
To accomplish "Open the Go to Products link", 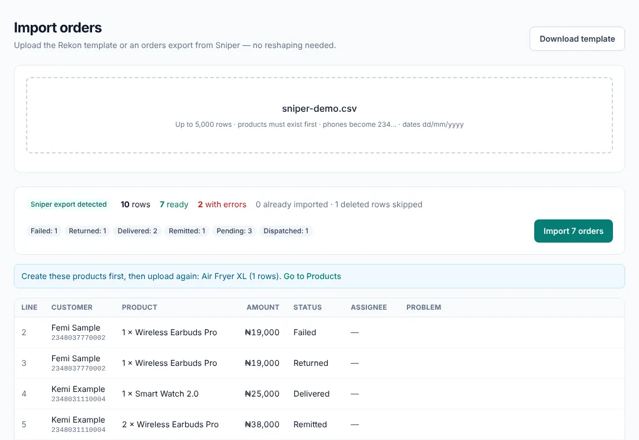I will (x=312, y=276).
